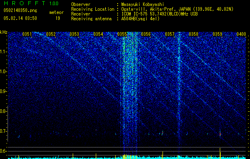The height and width of the screenshot is (159, 250).
Task: Select the file name 0502140350.png
Action: pyautogui.click(x=20, y=10)
